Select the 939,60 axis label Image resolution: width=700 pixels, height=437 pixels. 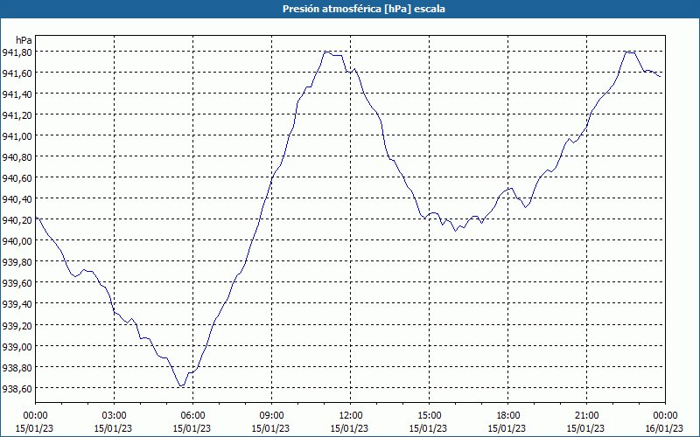click(x=17, y=283)
